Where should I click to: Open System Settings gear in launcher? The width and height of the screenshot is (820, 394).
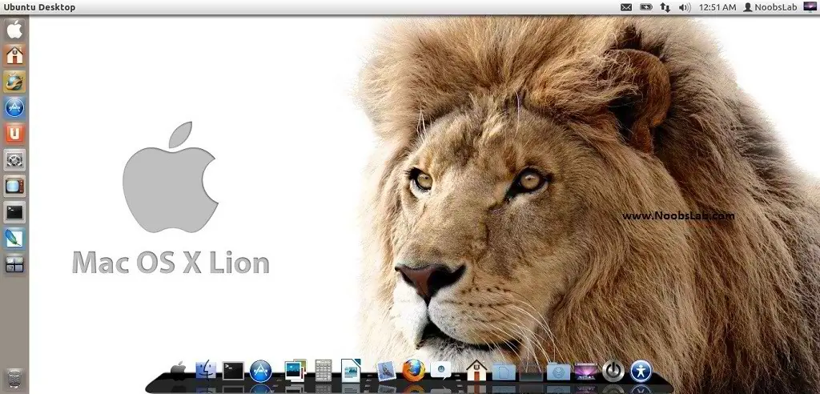pyautogui.click(x=14, y=159)
